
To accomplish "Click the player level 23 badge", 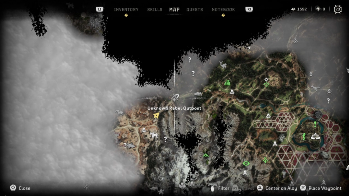I will pyautogui.click(x=338, y=9).
